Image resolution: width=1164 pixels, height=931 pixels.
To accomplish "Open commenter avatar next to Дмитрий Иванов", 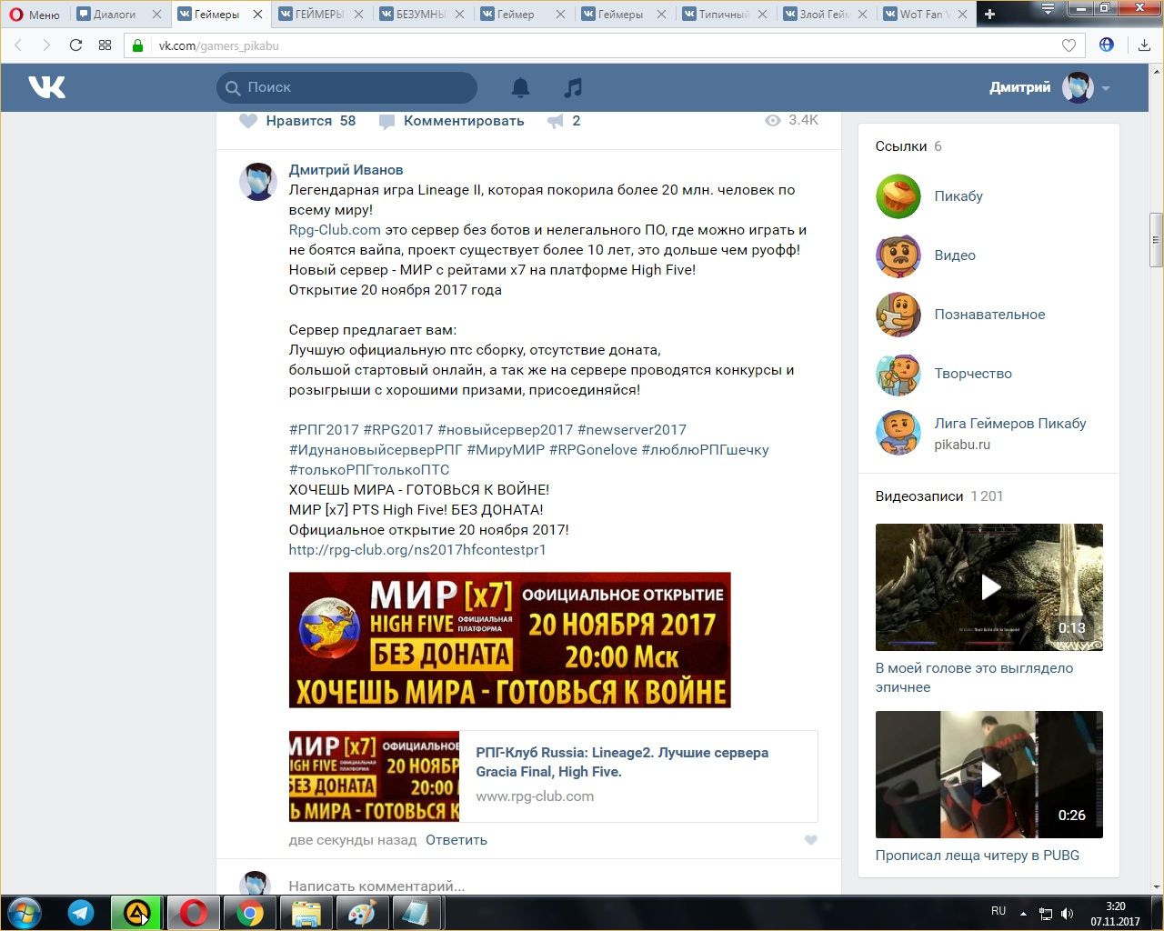I will pos(258,182).
